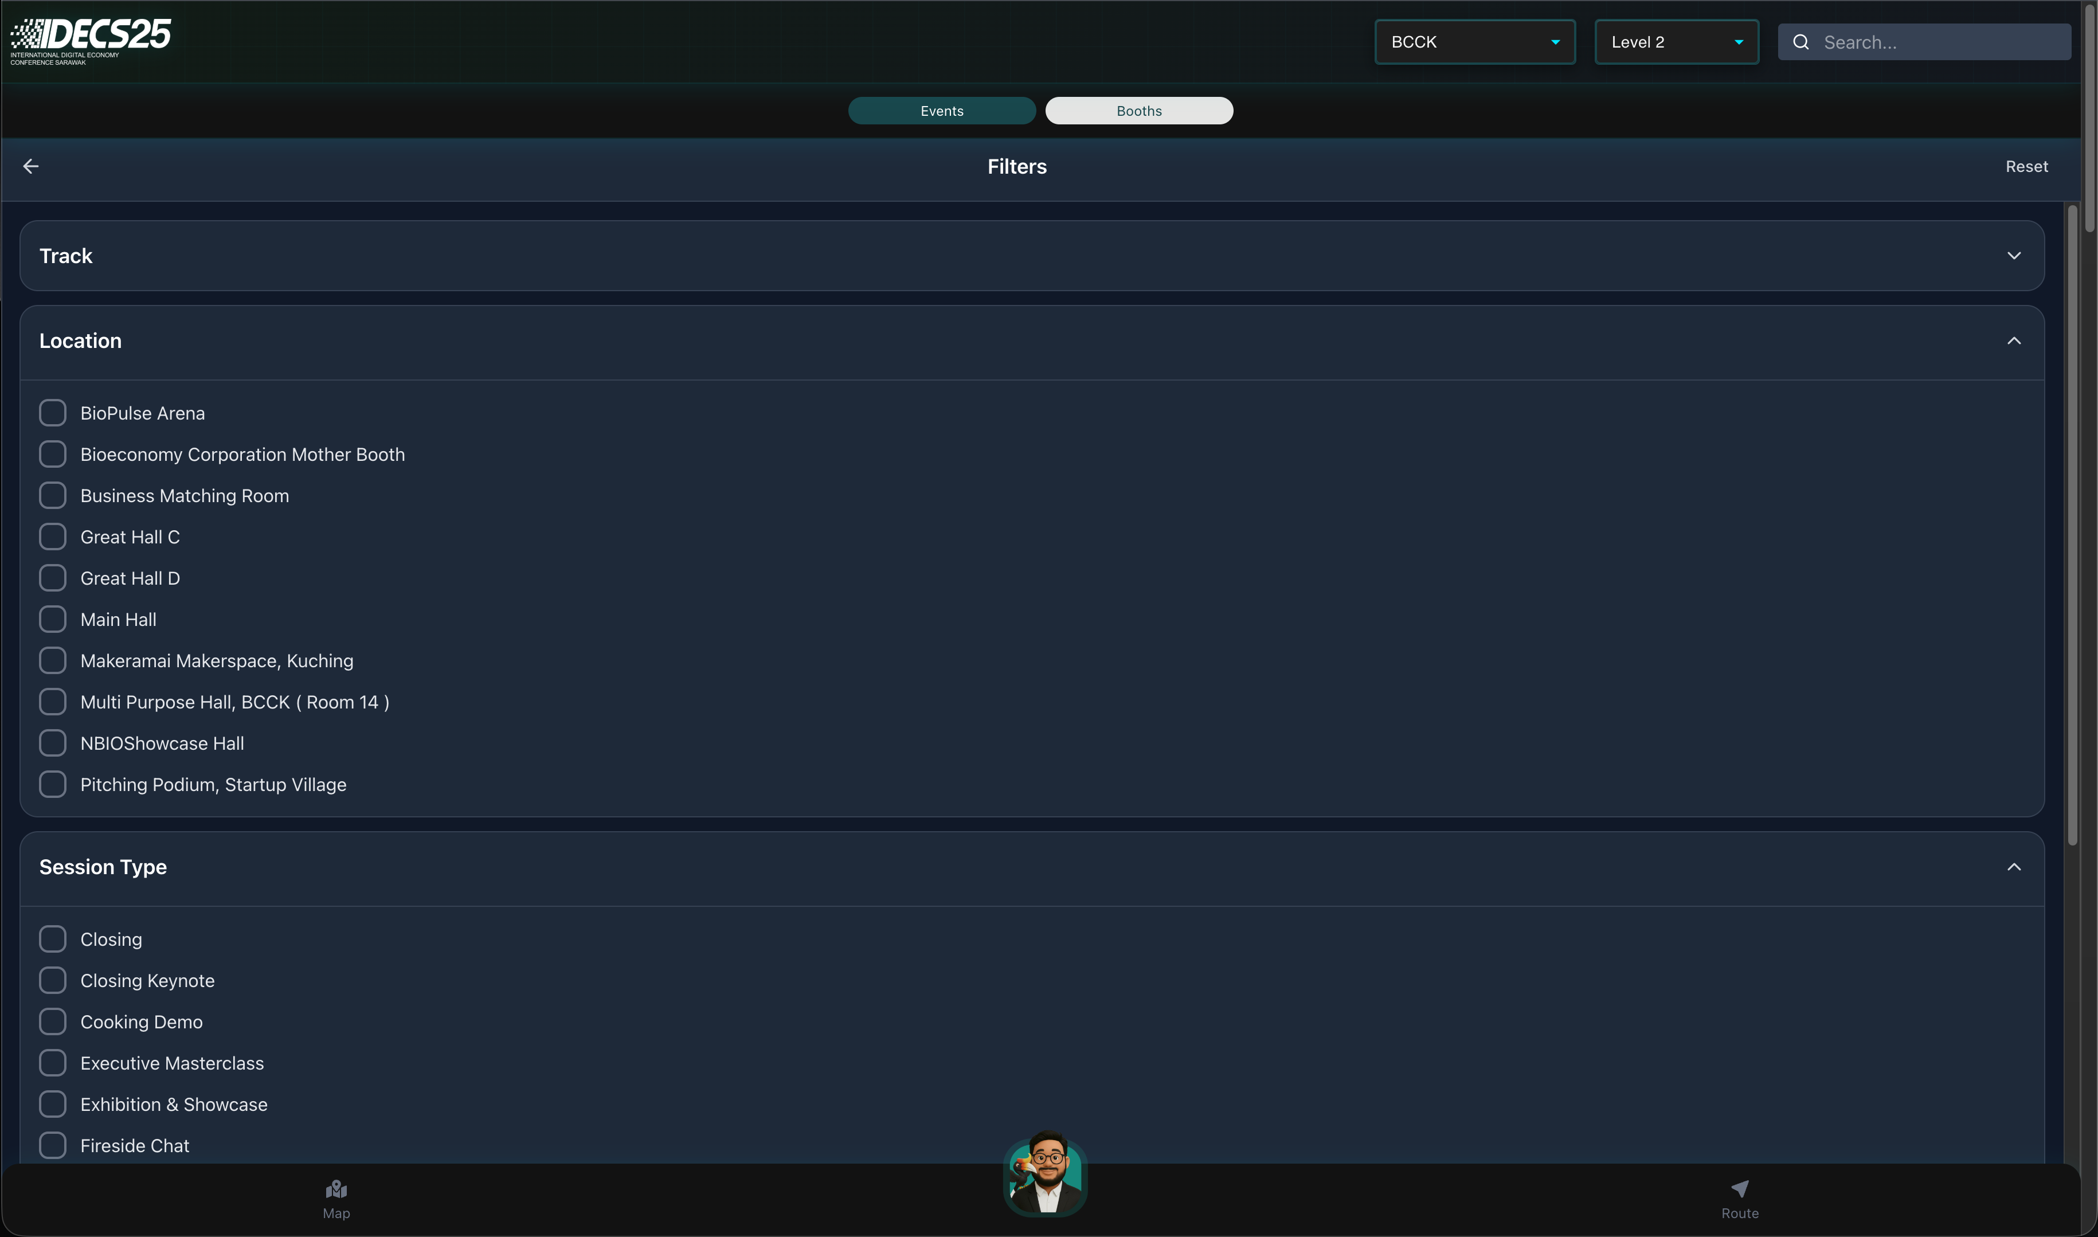Screen dimensions: 2098x1237
Task: Click the Cooking Demo label
Action: point(142,1022)
